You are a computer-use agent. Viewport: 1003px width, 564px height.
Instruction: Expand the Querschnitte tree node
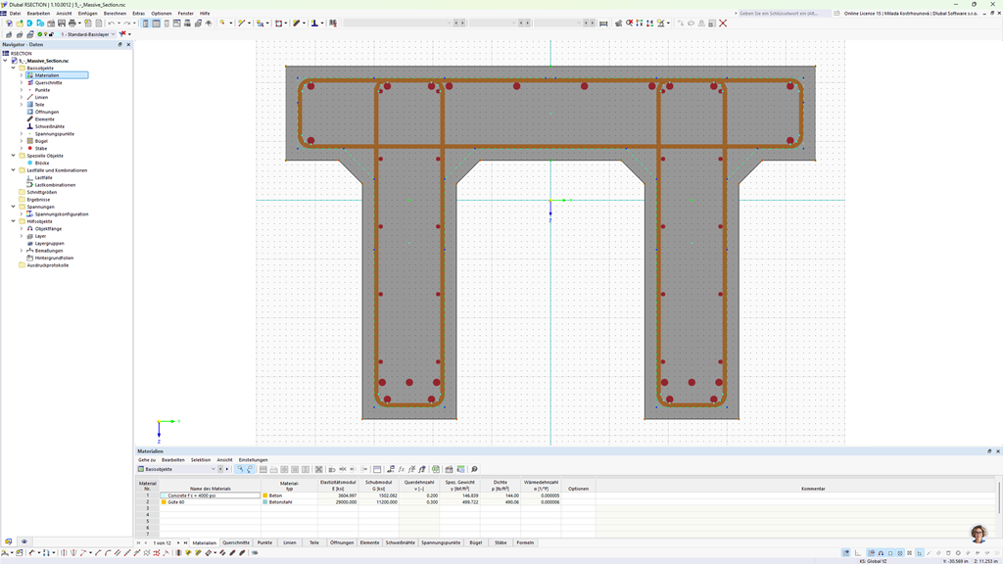pyautogui.click(x=22, y=82)
